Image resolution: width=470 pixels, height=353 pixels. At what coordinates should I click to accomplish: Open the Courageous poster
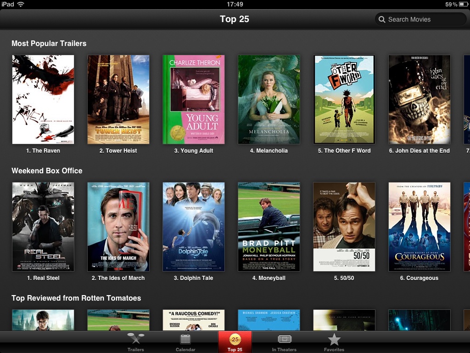(x=420, y=227)
